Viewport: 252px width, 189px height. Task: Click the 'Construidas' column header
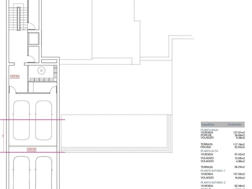point(234,124)
